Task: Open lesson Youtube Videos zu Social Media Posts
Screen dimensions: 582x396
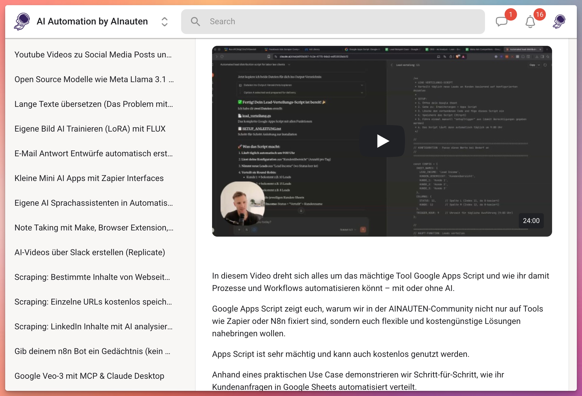Action: click(93, 55)
